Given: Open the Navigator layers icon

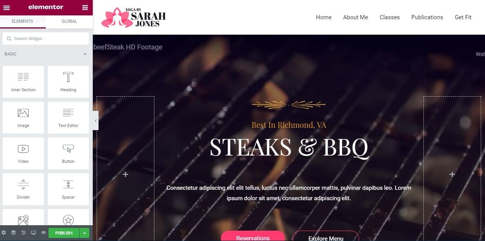Looking at the screenshot, I should pos(13,233).
